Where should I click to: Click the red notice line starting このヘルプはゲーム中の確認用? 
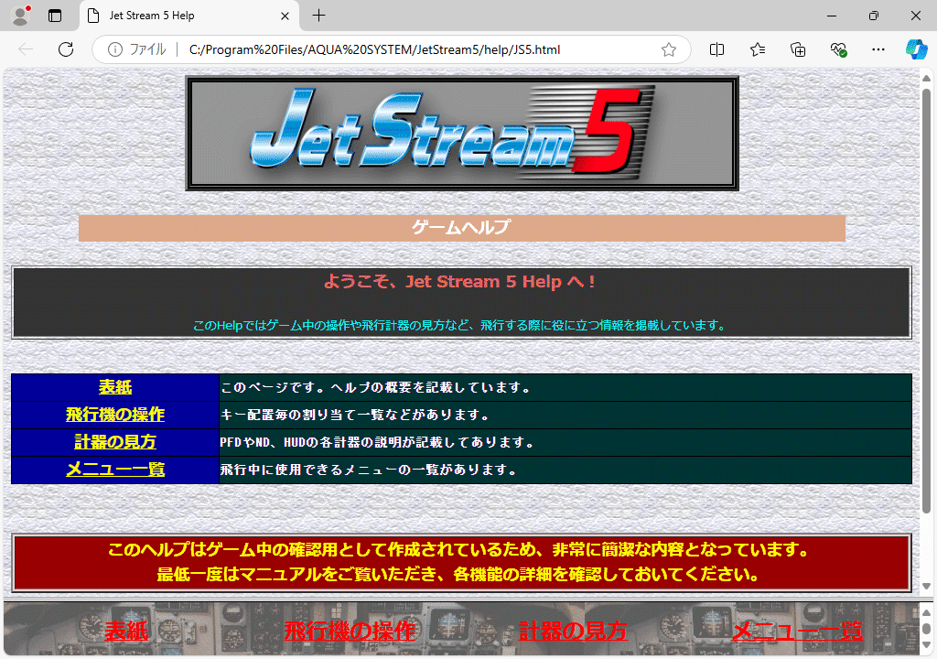coord(459,549)
